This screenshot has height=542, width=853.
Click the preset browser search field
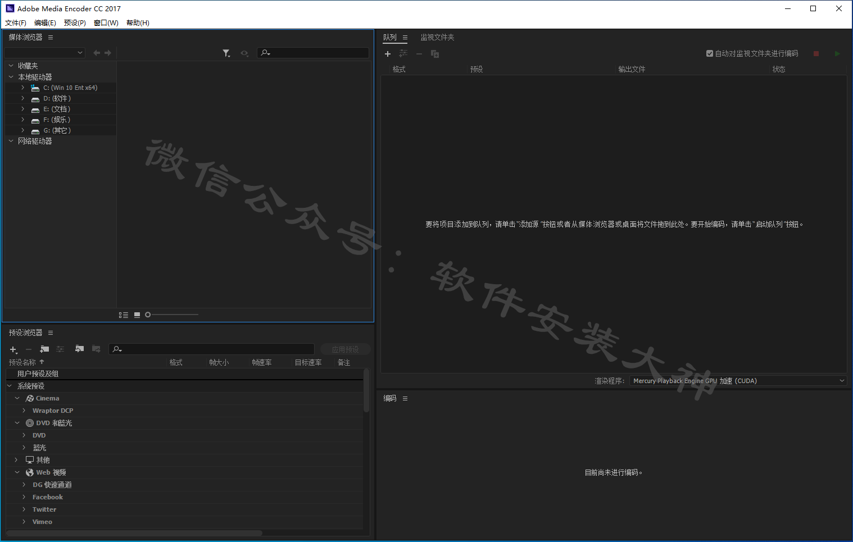click(x=211, y=349)
